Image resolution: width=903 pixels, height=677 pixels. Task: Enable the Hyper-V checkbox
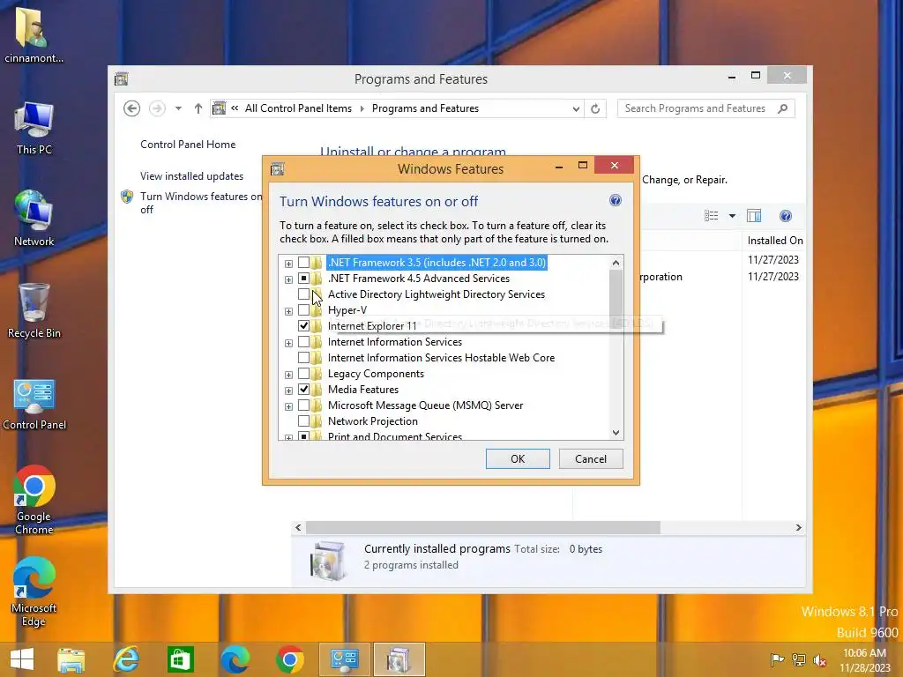point(303,310)
